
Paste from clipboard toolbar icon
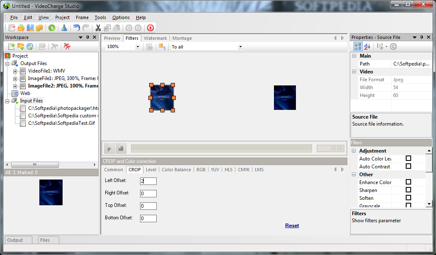click(116, 28)
